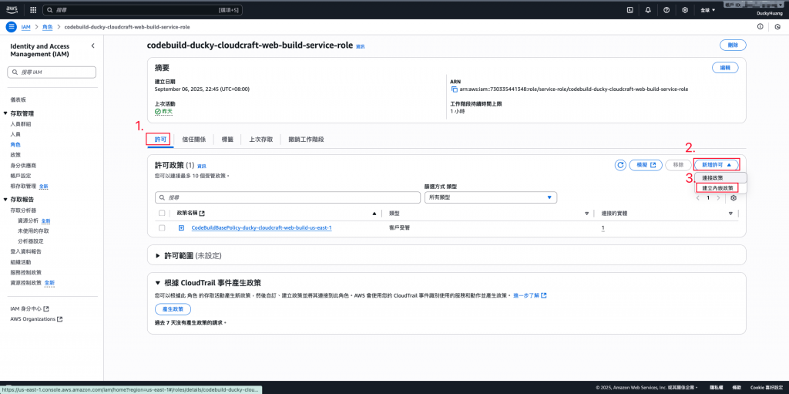Focus the policy search field
This screenshot has height=394, width=789.
click(288, 197)
